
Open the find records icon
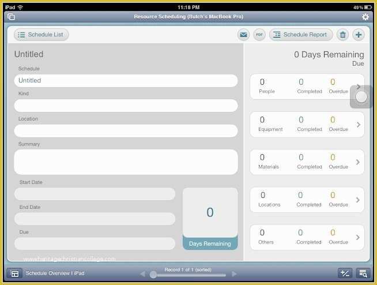(x=363, y=273)
